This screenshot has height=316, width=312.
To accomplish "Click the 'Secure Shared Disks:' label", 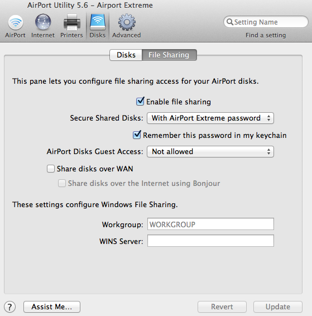I will click(107, 118).
